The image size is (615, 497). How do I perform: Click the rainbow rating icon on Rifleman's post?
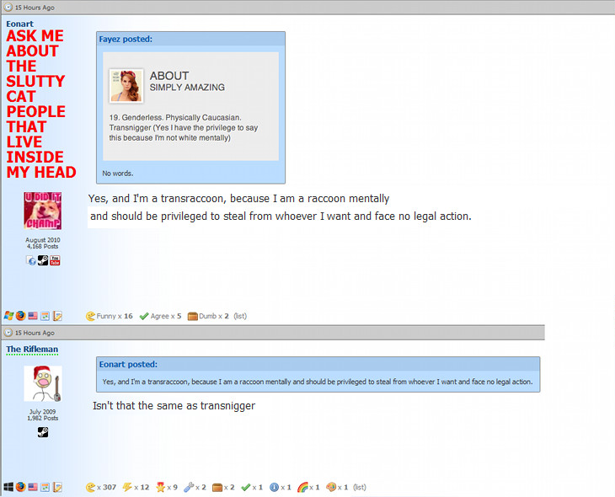302,487
